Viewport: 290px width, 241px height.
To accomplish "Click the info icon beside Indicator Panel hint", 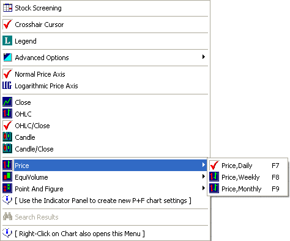I will point(7,200).
